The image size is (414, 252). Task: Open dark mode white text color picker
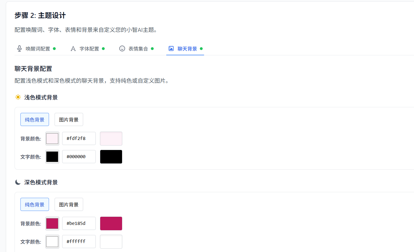[x=52, y=242]
